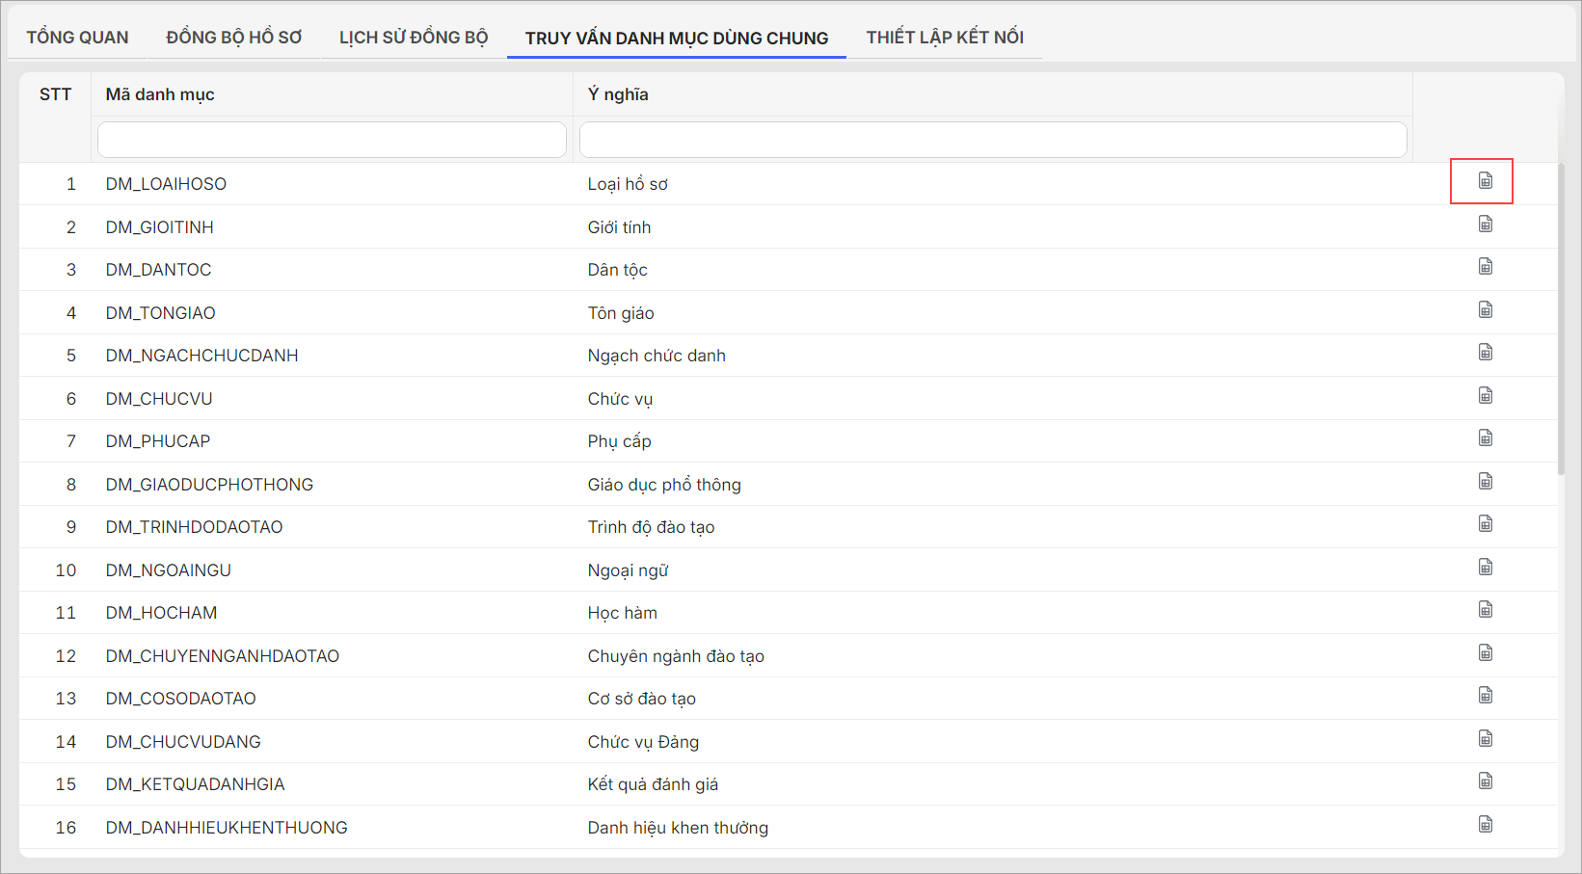This screenshot has width=1582, height=874.
Task: Click the Ý nghĩa column header
Action: [618, 94]
